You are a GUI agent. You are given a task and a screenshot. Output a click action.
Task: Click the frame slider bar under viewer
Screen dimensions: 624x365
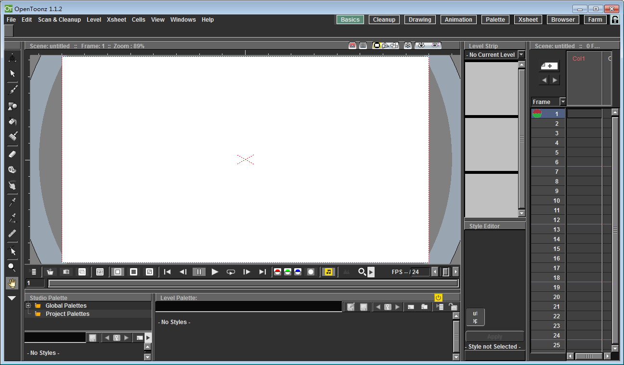pos(253,283)
